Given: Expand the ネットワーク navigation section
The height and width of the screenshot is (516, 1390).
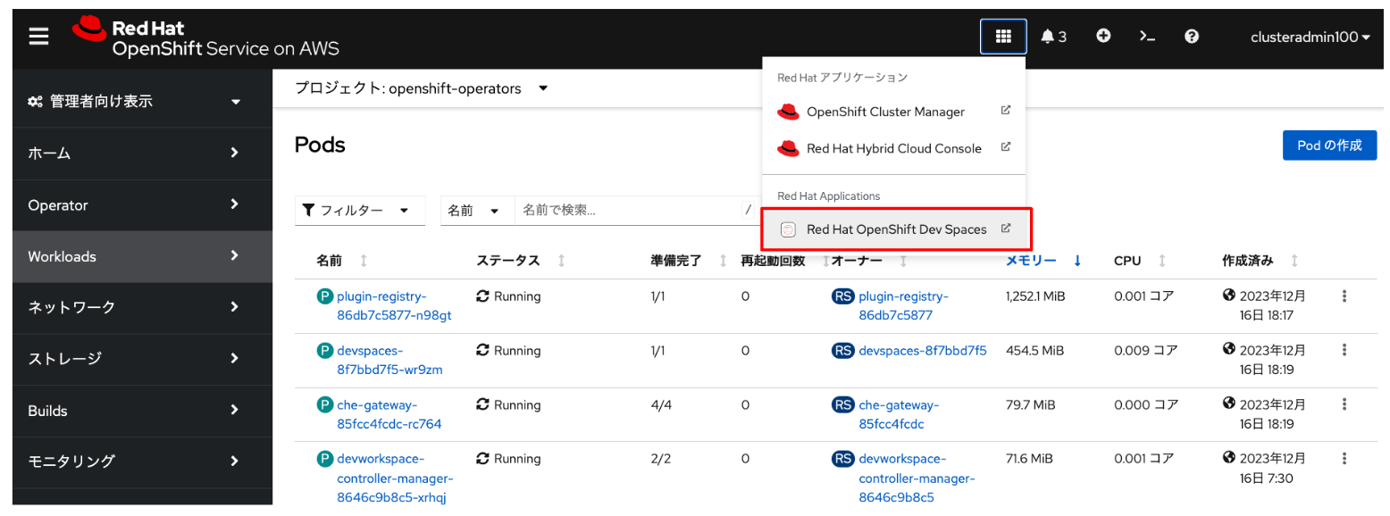Looking at the screenshot, I should [142, 307].
